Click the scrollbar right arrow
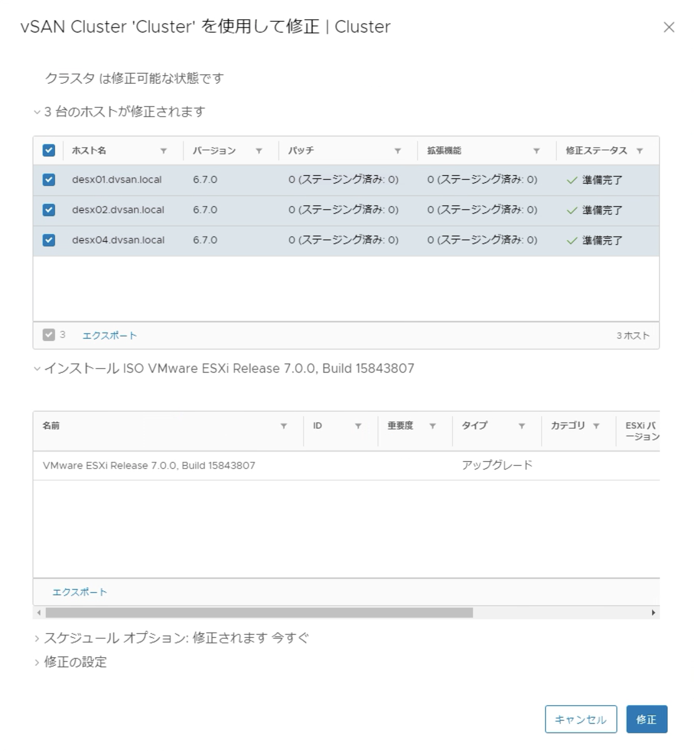The width and height of the screenshot is (694, 751). [655, 613]
